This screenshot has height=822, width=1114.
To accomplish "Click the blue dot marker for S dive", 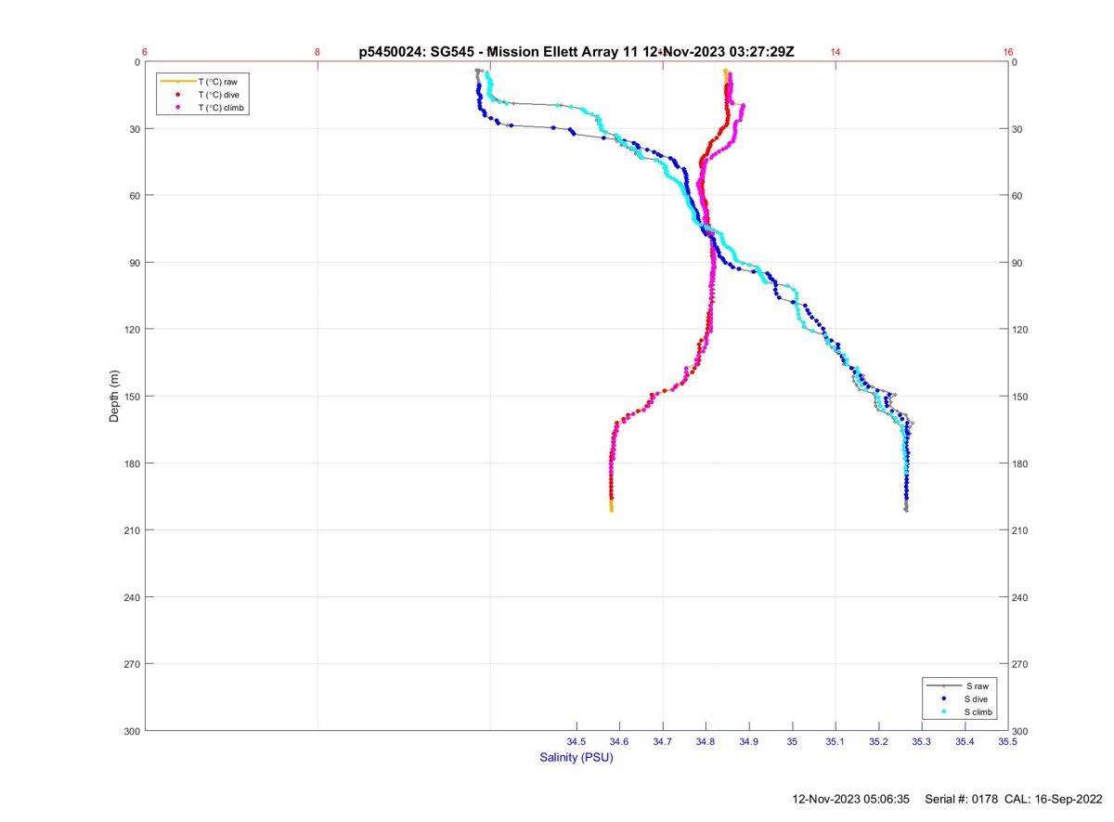I will pyautogui.click(x=943, y=698).
